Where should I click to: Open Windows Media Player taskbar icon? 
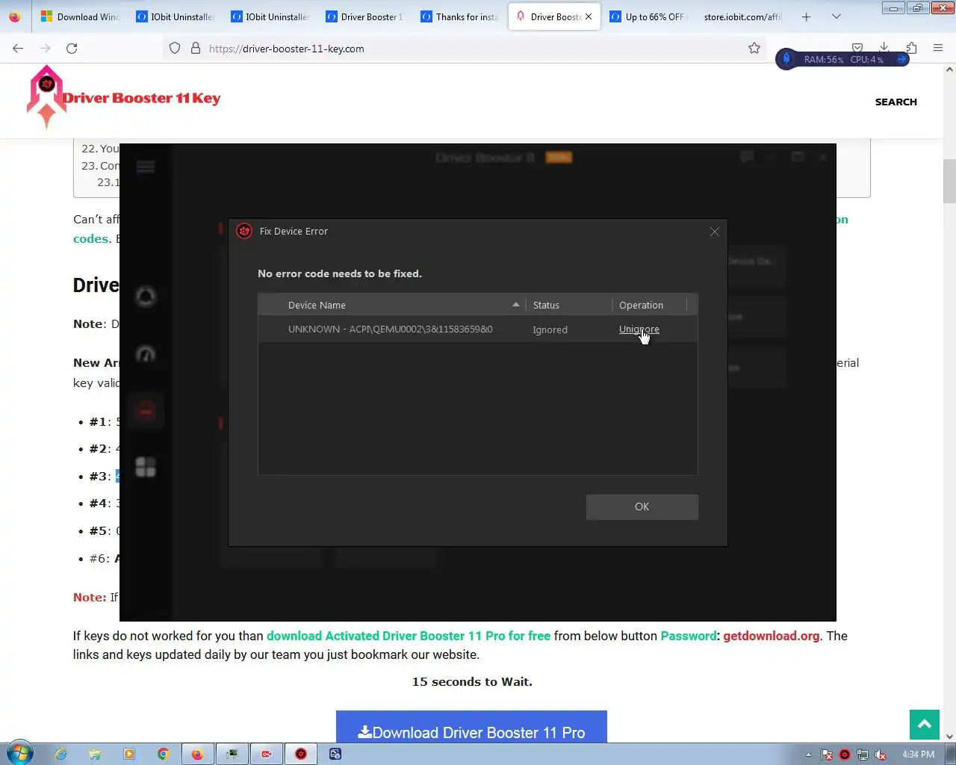(x=129, y=754)
